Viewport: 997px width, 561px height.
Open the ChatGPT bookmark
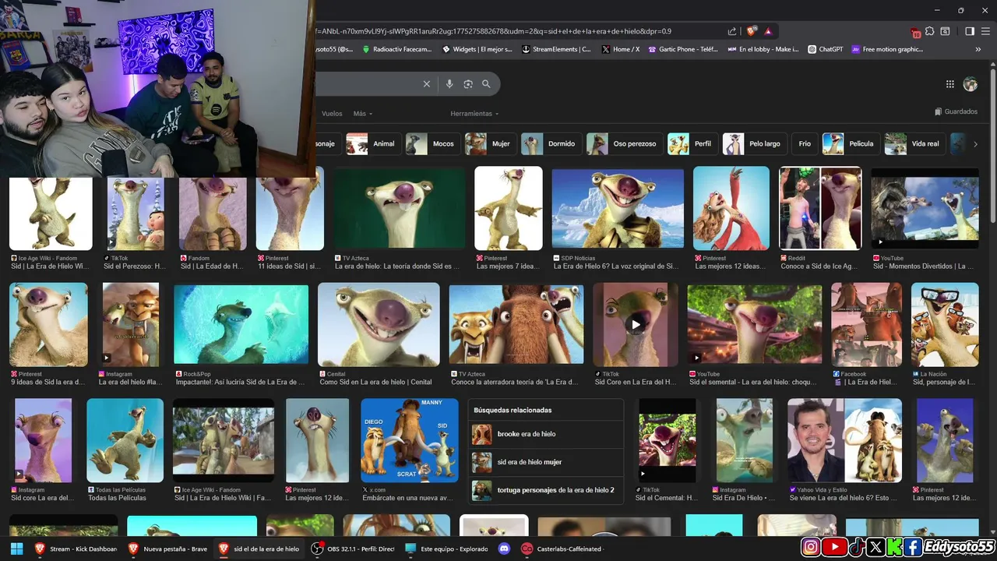pos(825,49)
